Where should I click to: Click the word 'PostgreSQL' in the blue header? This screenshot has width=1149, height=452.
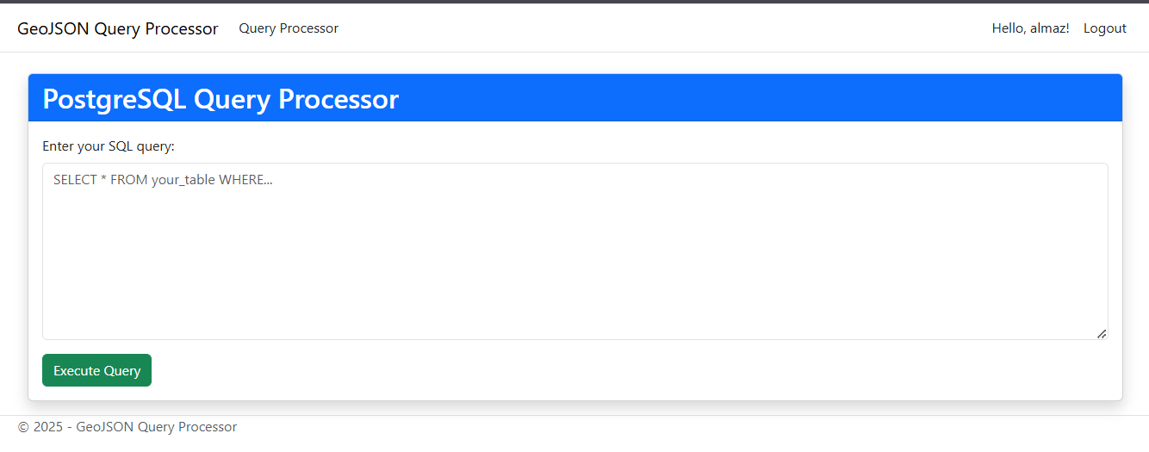tap(115, 99)
